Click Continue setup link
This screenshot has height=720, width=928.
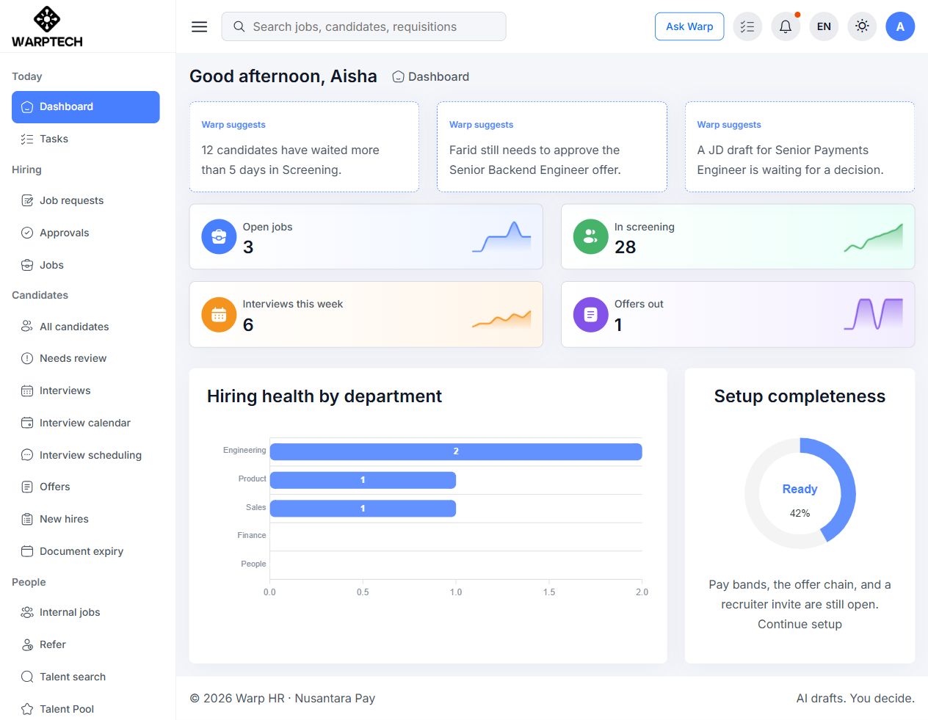tap(800, 625)
